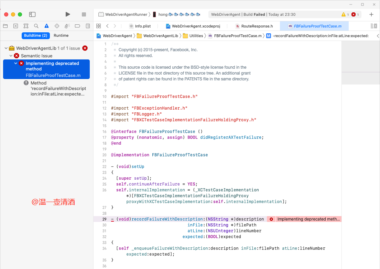The image size is (380, 269).
Task: Open related items grid menu
Action: pos(99,26)
